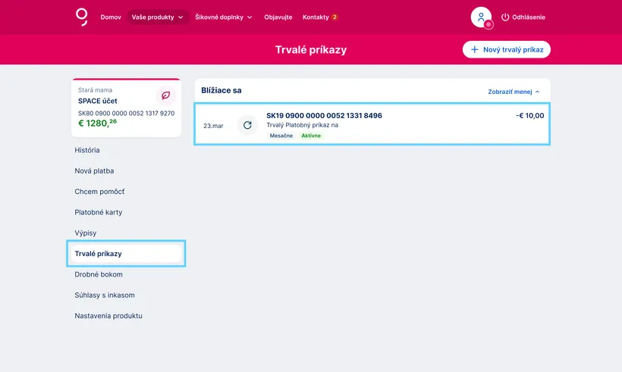Open Nová platba from sidebar
Screen dimensions: 622x372
(x=94, y=170)
